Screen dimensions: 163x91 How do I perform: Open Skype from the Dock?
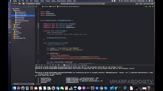106,88
